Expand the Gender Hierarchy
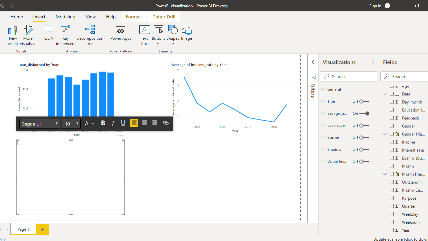 (x=385, y=134)
